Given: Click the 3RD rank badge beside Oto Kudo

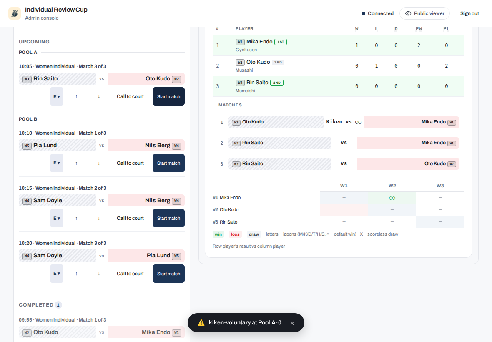Looking at the screenshot, I should point(278,62).
